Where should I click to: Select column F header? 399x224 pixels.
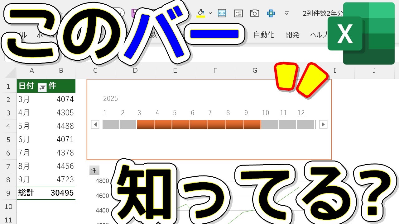[215, 71]
